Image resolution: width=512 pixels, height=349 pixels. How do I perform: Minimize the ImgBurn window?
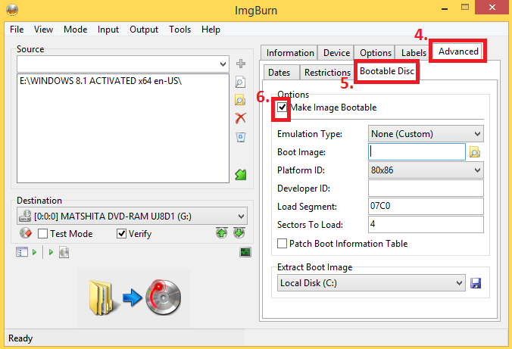pyautogui.click(x=445, y=8)
